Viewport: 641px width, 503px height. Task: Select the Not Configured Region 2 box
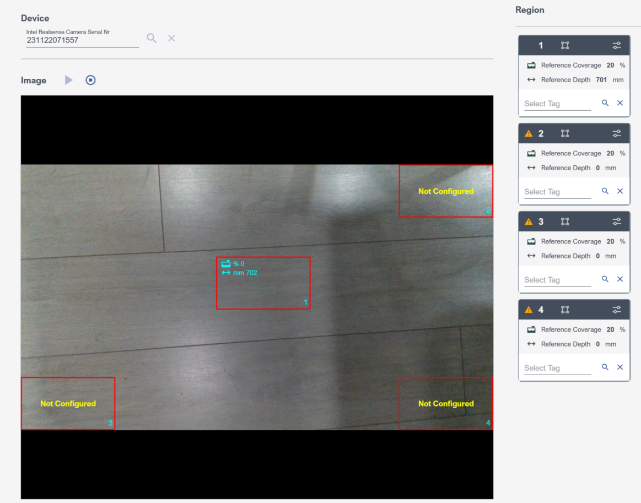tap(446, 191)
